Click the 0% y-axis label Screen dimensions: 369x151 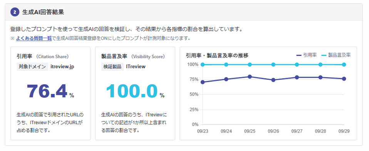pos(195,124)
